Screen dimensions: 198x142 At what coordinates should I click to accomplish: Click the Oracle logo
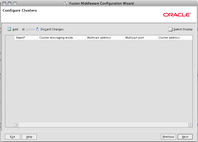pyautogui.click(x=177, y=15)
